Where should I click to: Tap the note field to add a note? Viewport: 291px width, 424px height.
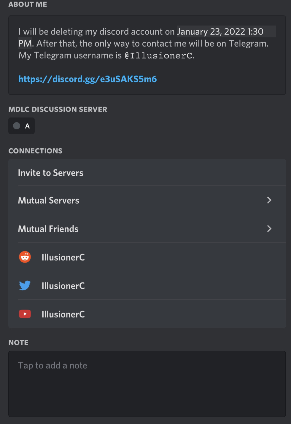147,384
